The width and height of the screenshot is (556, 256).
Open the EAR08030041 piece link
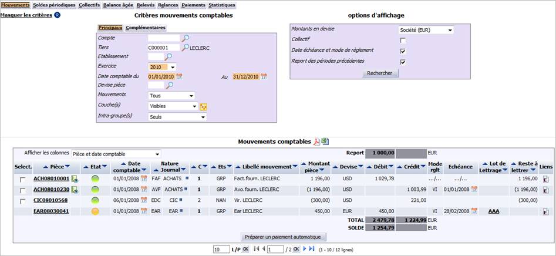[52, 211]
